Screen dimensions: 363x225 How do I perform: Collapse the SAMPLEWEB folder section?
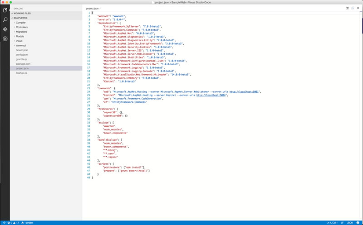(x=20, y=18)
